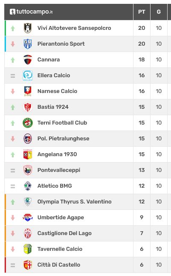Sort standings by G column header

pos(159,12)
